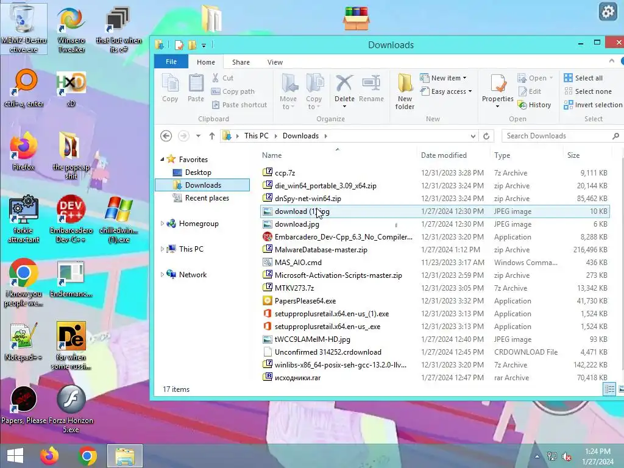Select the исходники.rar file

coord(435,378)
